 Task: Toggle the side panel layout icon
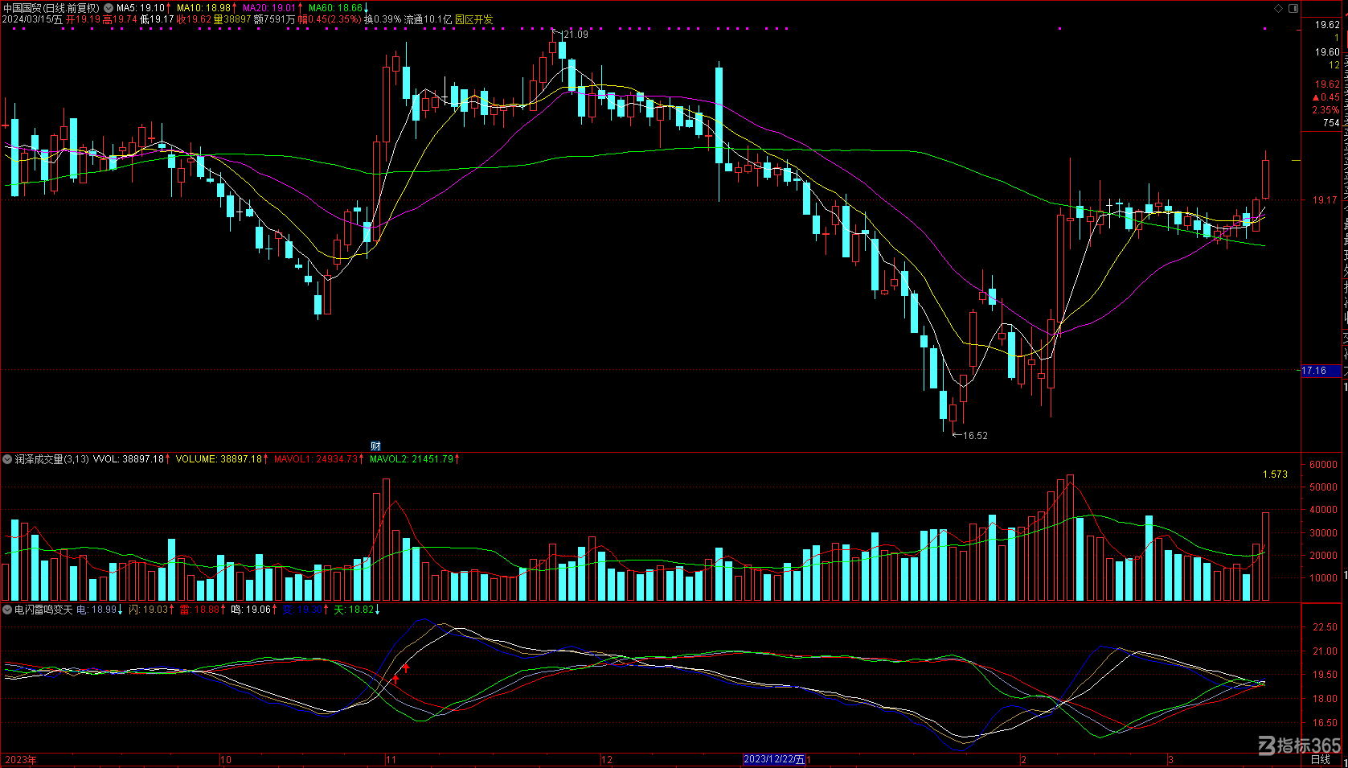pos(1293,8)
